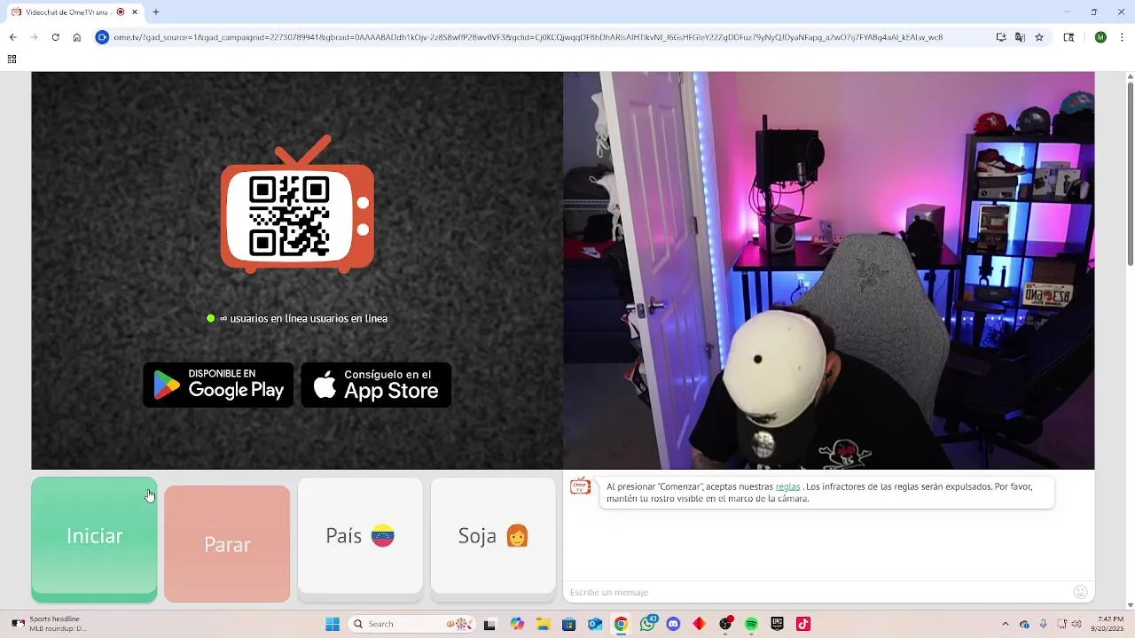Bookmark this page with the star icon
This screenshot has height=638, width=1135.
pyautogui.click(x=1039, y=37)
